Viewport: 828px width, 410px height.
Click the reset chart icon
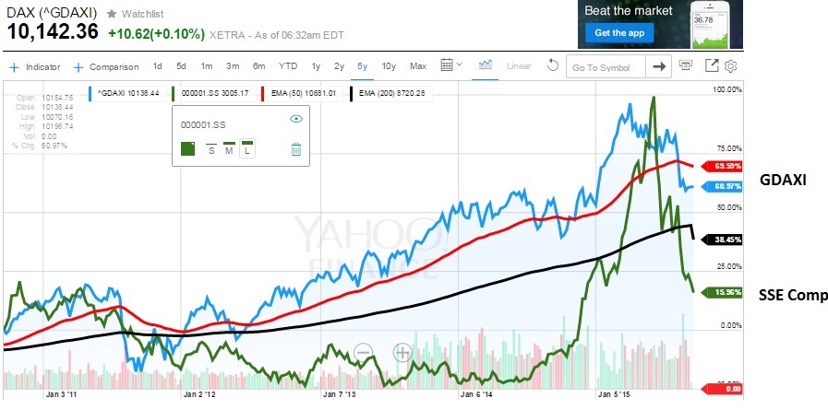[554, 66]
